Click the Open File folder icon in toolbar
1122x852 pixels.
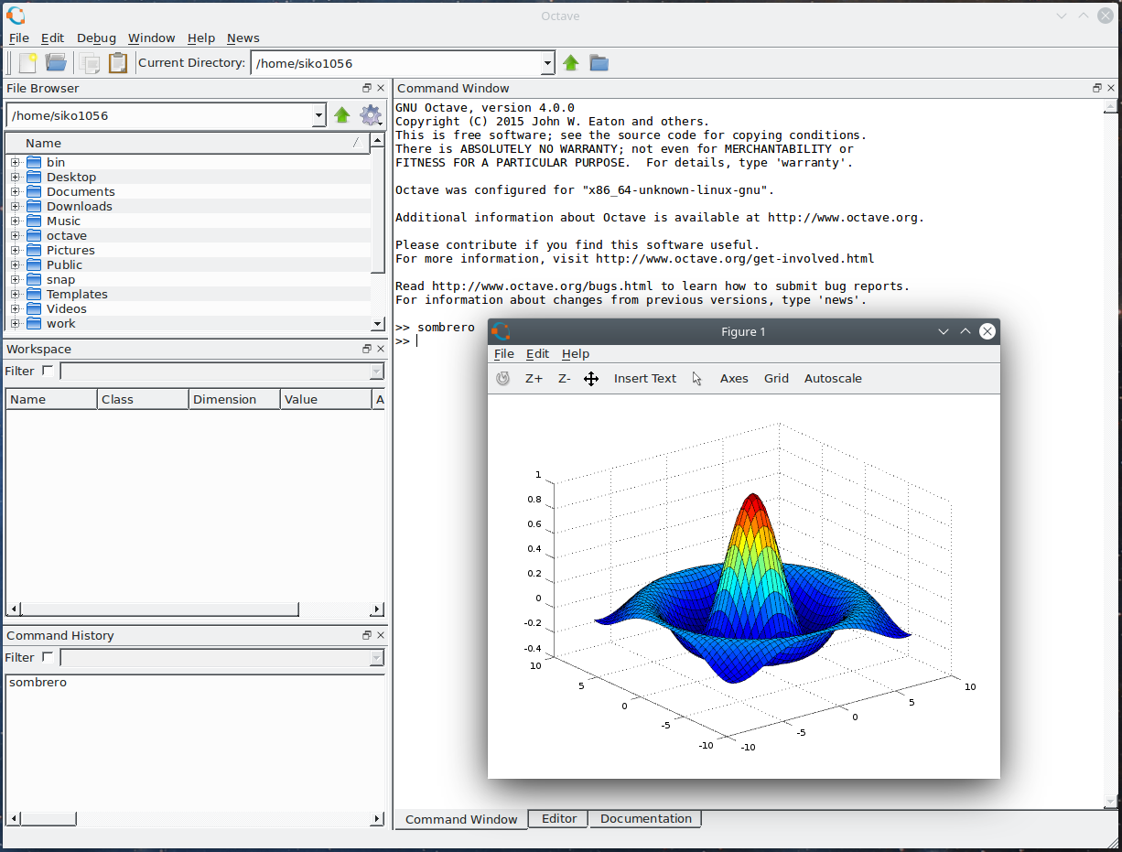56,63
